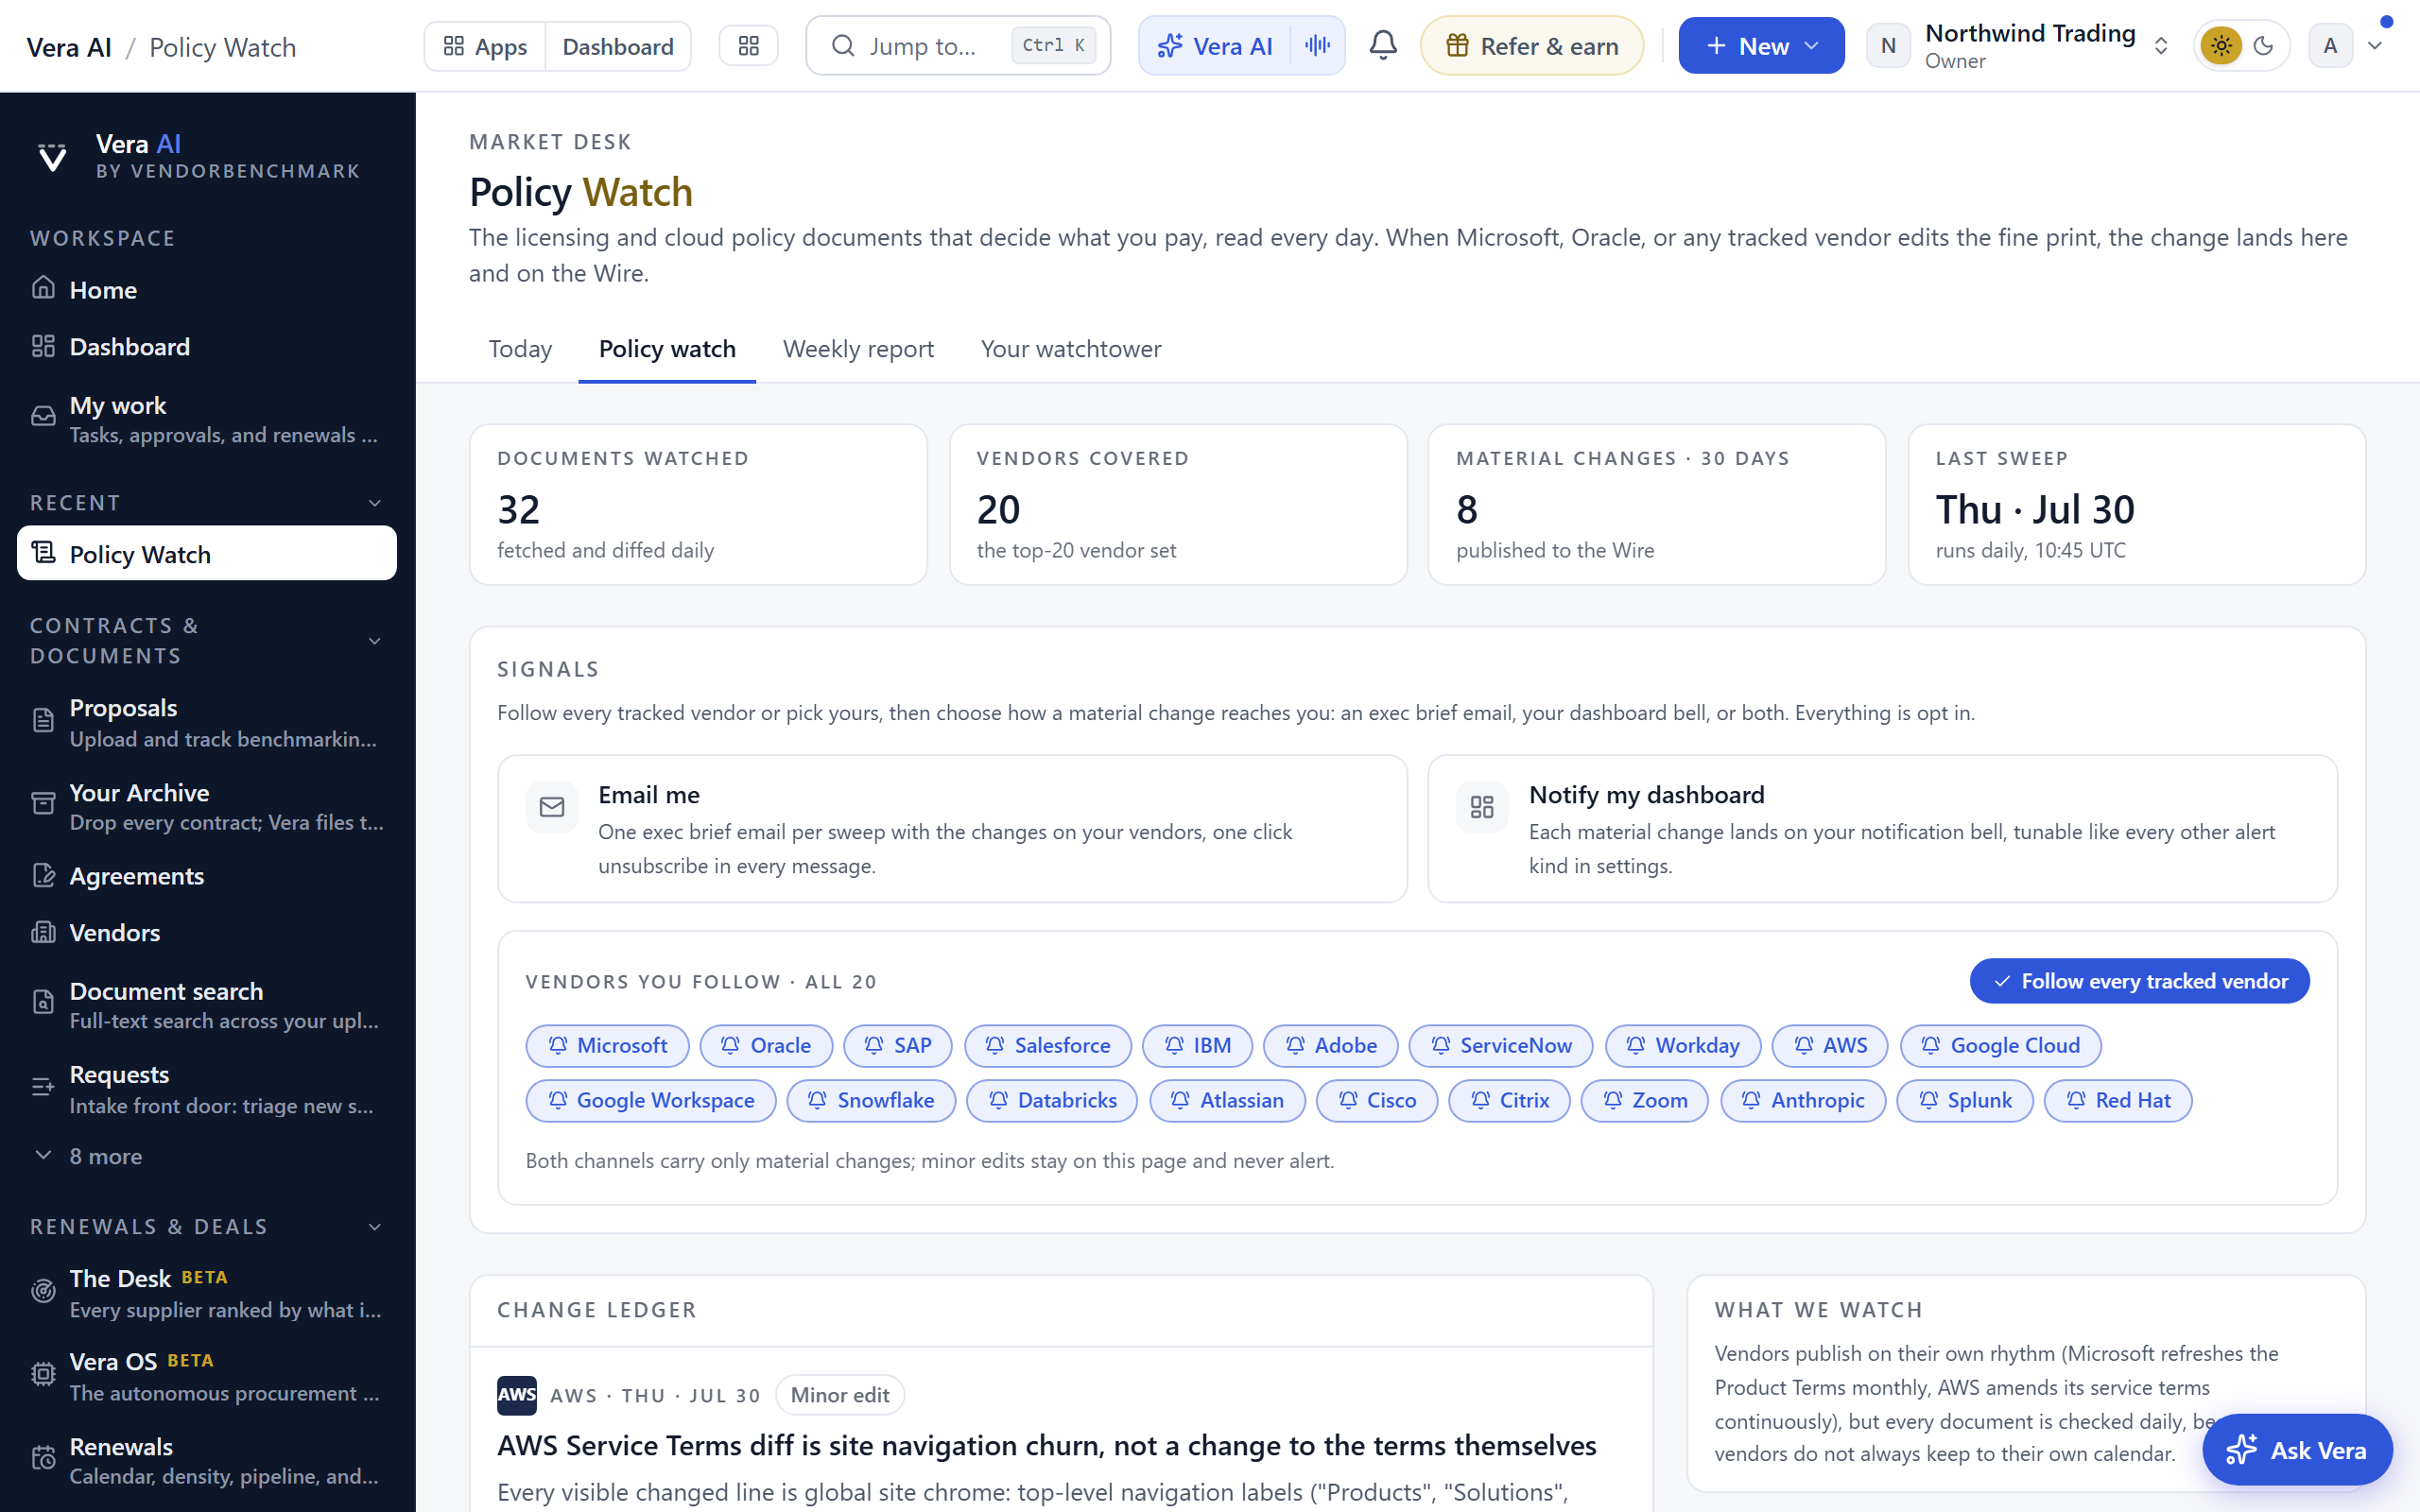
Task: Click the Ask Vera floating button
Action: (2297, 1450)
